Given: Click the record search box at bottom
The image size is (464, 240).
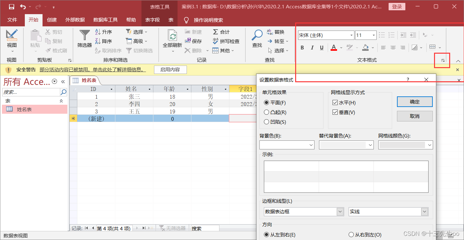Looking at the screenshot, I should pyautogui.click(x=205, y=228).
